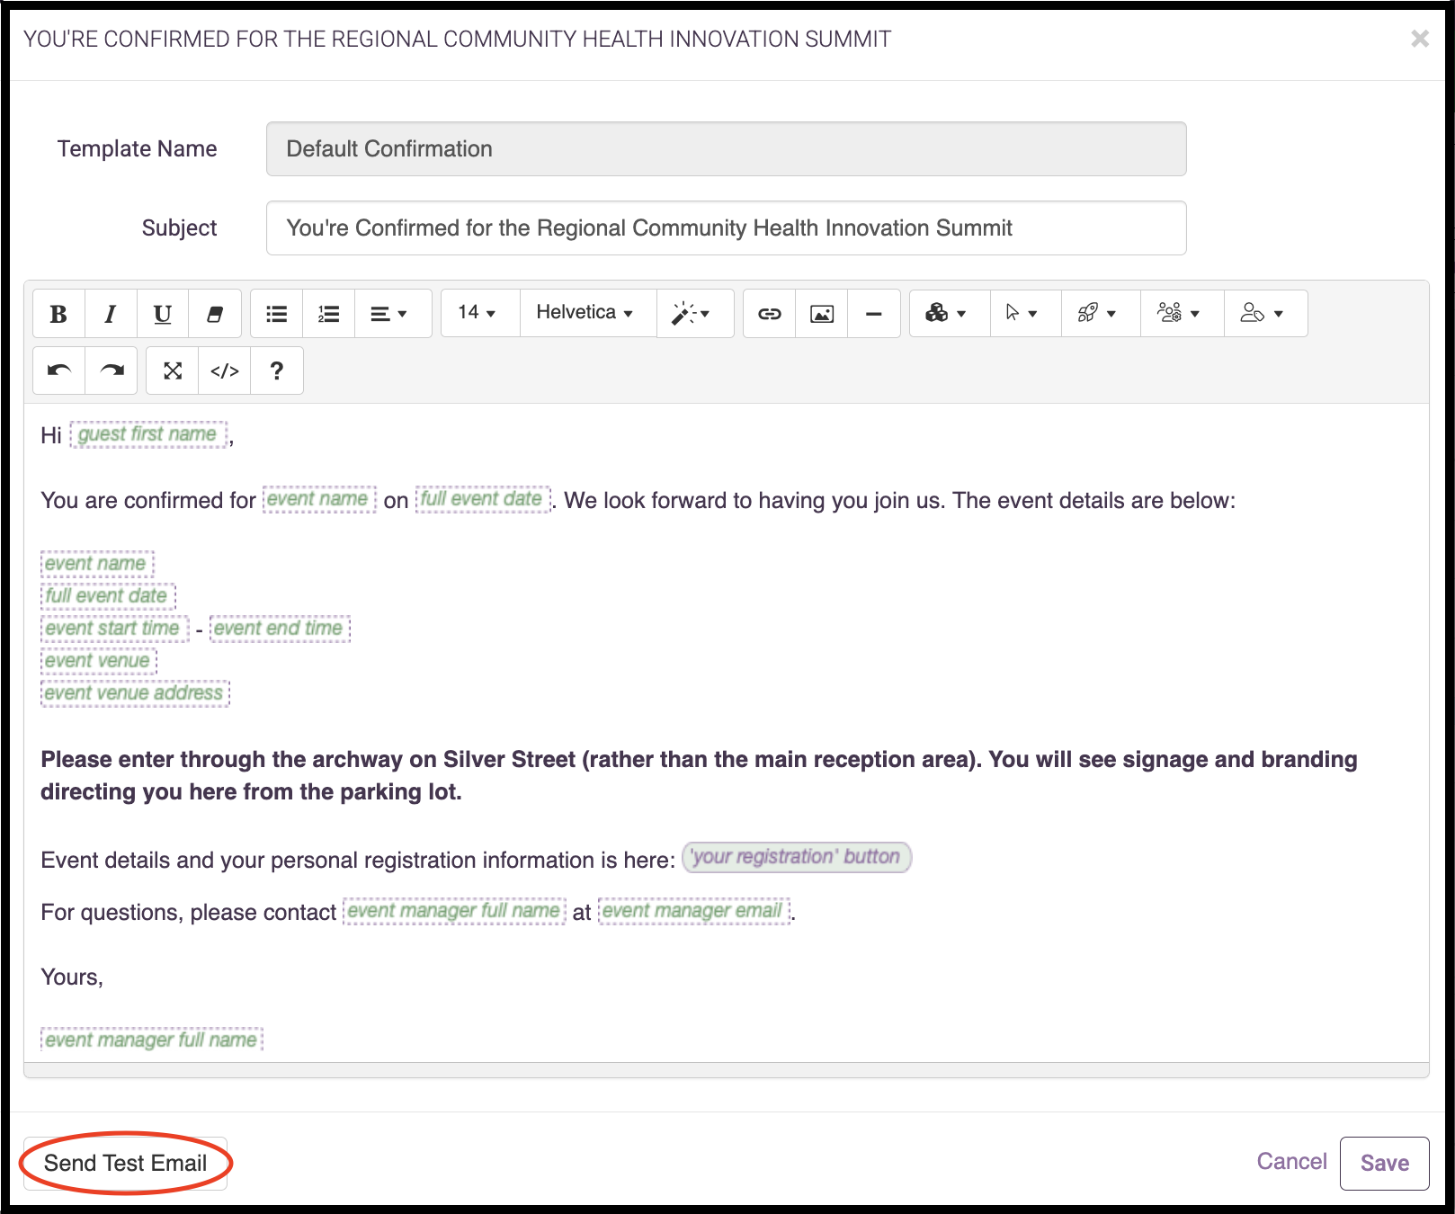Select 'event end time' merge tag
The height and width of the screenshot is (1214, 1455).
[279, 629]
